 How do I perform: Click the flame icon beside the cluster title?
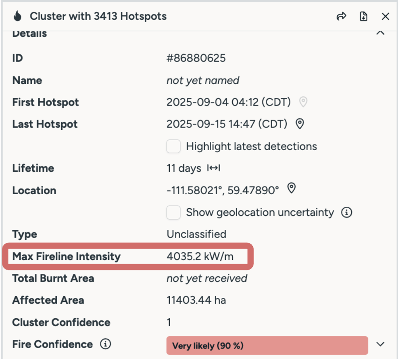17,17
